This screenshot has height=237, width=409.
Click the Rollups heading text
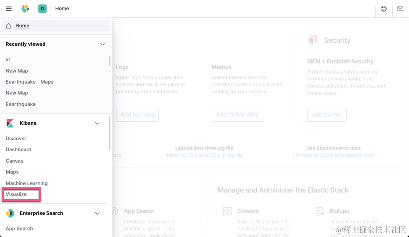click(x=339, y=211)
